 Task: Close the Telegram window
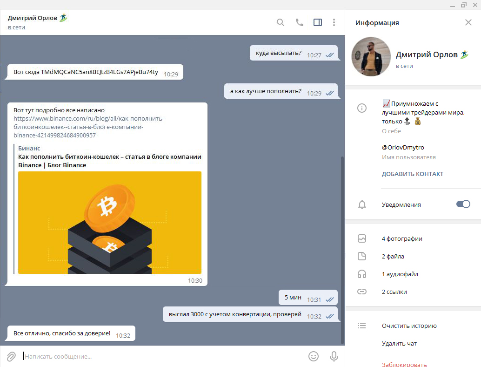click(x=475, y=5)
